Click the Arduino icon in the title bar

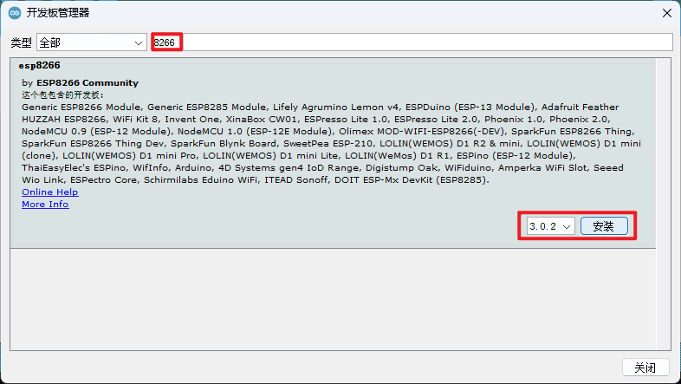(15, 13)
